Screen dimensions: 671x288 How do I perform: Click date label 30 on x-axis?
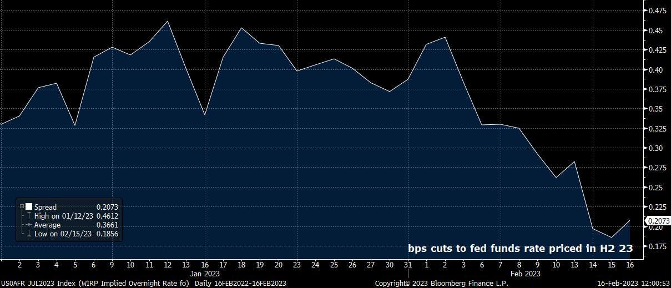pos(390,265)
